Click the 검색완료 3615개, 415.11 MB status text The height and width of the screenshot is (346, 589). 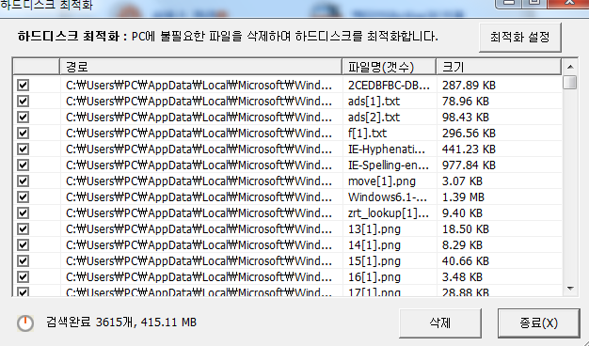pos(121,322)
